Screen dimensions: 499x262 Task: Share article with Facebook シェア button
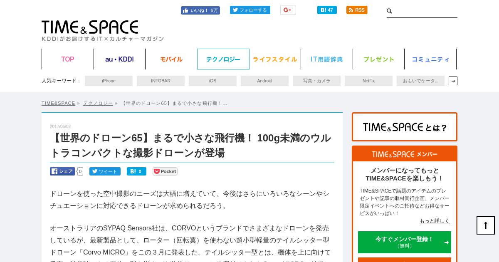pyautogui.click(x=62, y=171)
